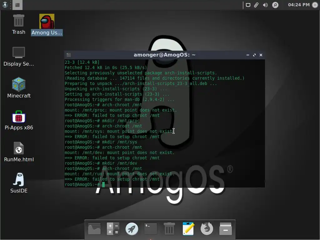Viewport: 320px width, 240px height.
Task: Click text 'Setting up arch-install-scripts (23-3) ...'
Action: click(117, 94)
